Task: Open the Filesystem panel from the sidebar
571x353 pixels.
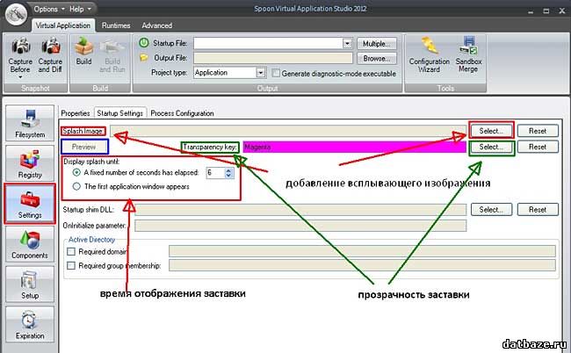Action: pos(30,123)
